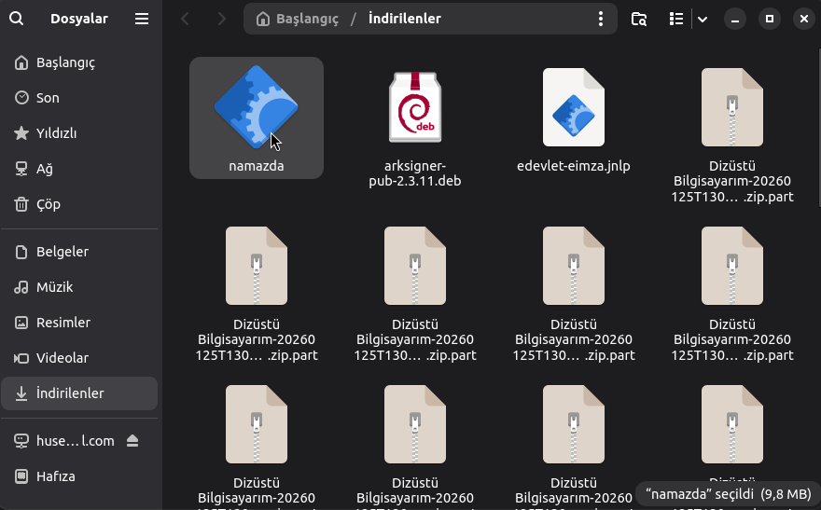821x510 pixels.
Task: Open Yıldızlı starred items
Action: tap(56, 133)
